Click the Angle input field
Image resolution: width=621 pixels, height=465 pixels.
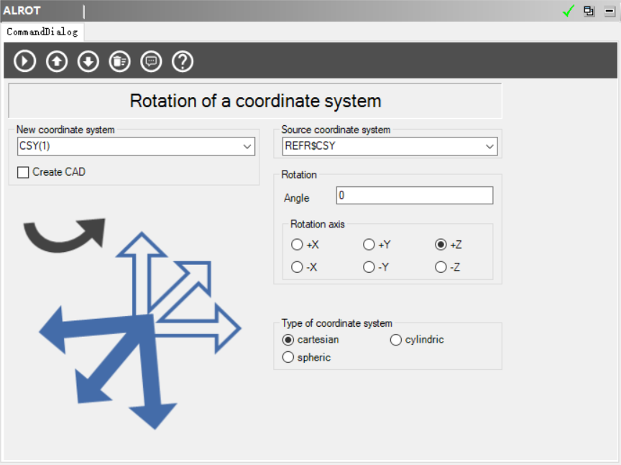(x=414, y=196)
